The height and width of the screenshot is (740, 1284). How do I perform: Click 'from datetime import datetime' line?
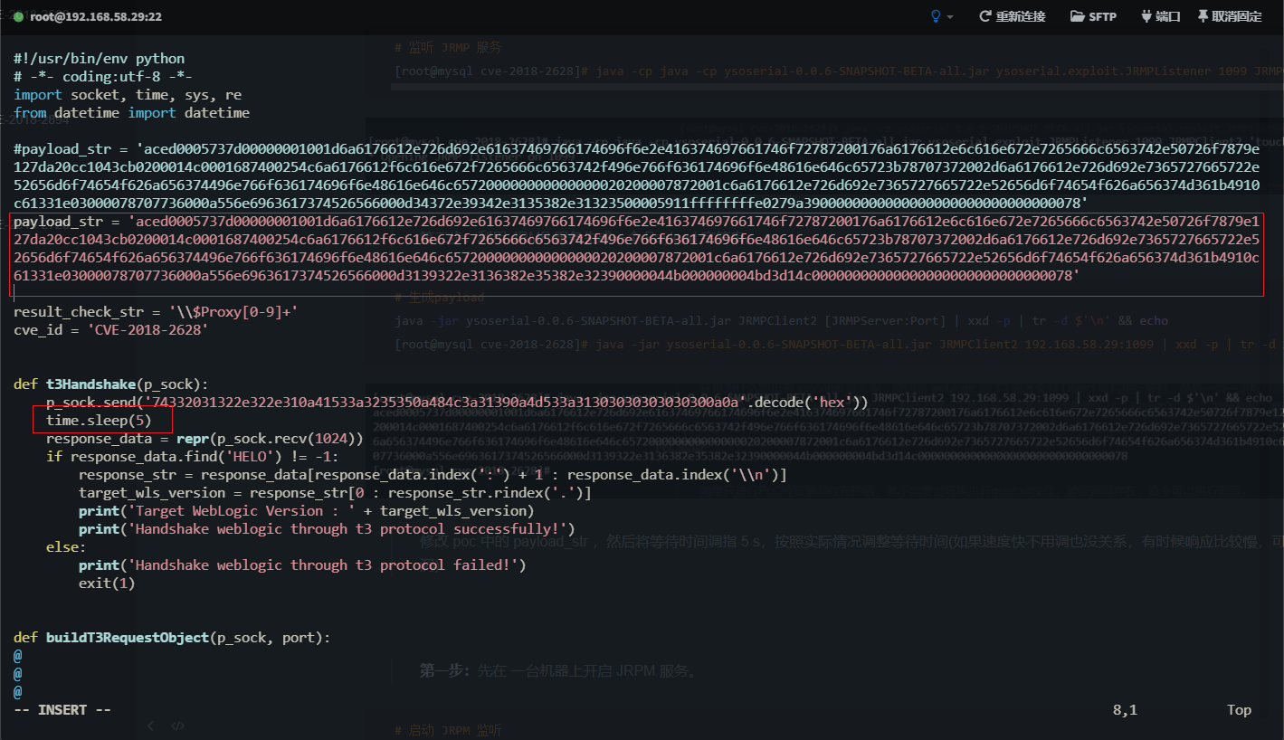tap(131, 113)
